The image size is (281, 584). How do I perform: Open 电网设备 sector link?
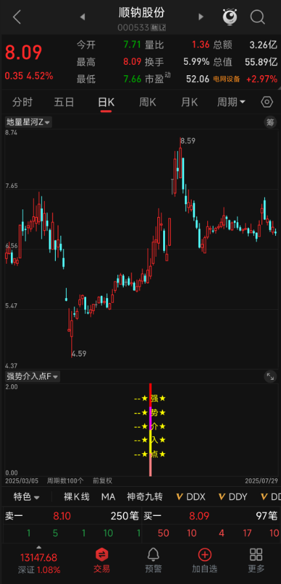point(226,79)
